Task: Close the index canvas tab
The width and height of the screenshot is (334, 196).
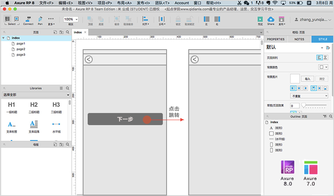Action: 85,32
